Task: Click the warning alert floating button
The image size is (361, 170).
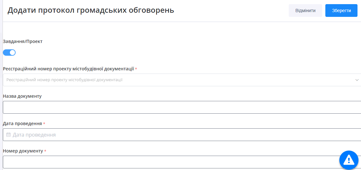Action: click(x=349, y=160)
